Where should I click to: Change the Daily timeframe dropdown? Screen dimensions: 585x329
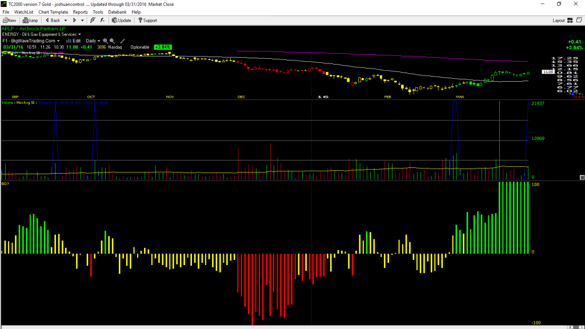tap(93, 41)
